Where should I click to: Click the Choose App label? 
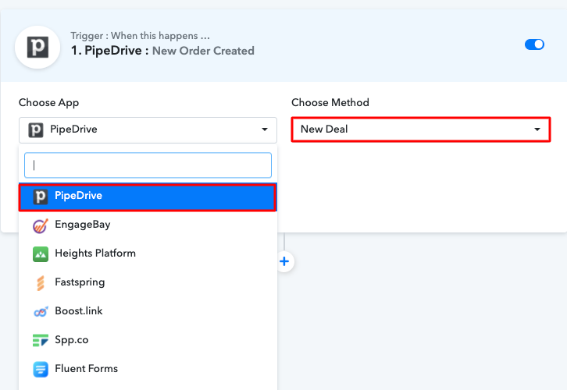pyautogui.click(x=49, y=102)
